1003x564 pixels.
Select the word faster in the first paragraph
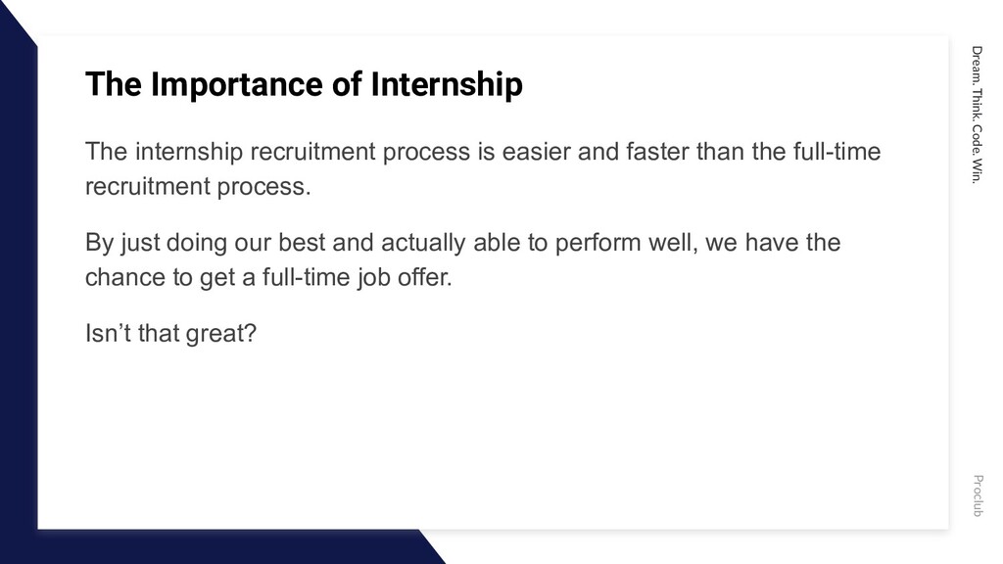pyautogui.click(x=657, y=152)
